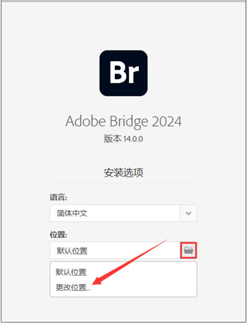Select the 更改位置... option
Viewport: 247px width, 323px height.
click(x=73, y=287)
